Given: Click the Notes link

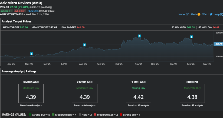Looking at the screenshot, I should (182, 14).
